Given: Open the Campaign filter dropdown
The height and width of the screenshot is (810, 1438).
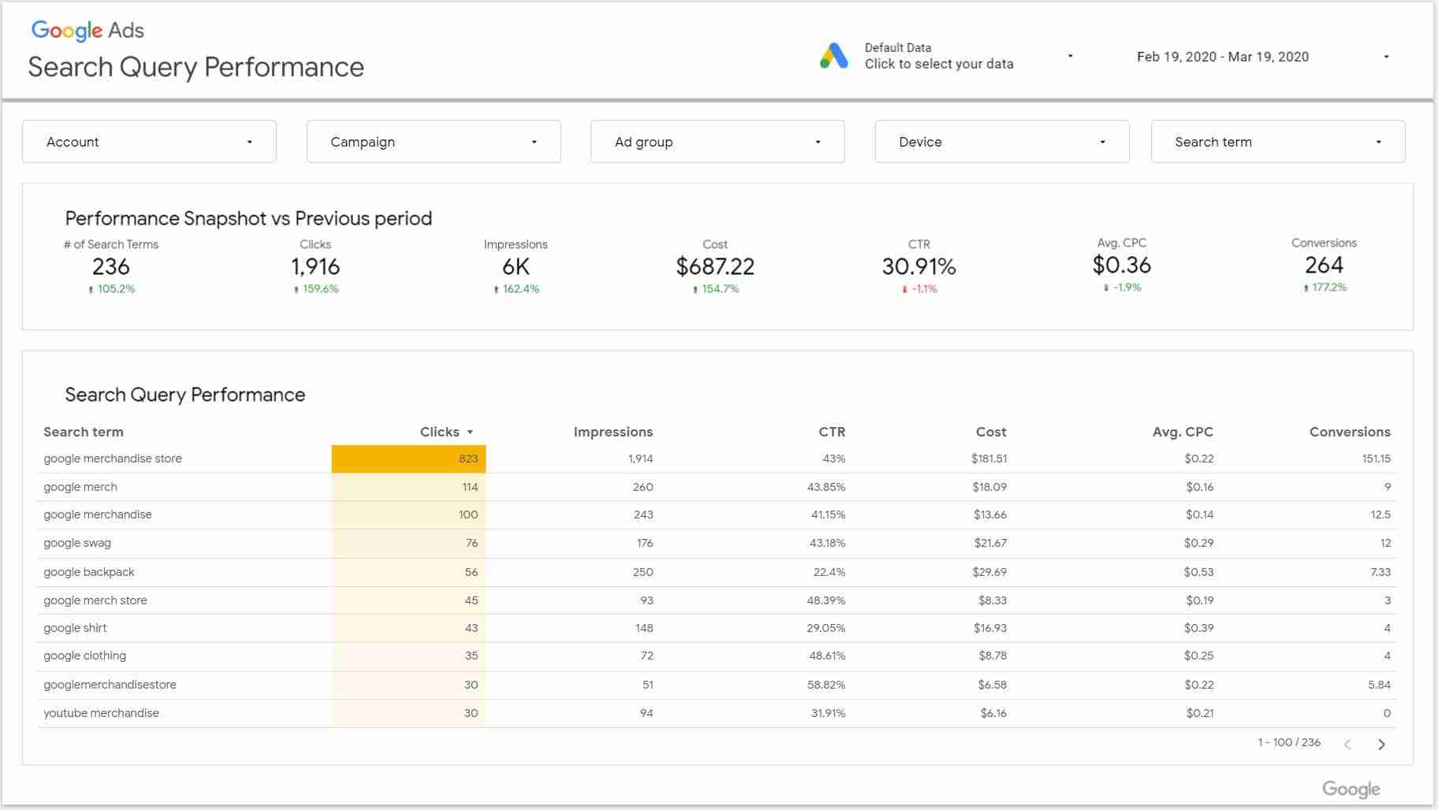Looking at the screenshot, I should point(434,142).
